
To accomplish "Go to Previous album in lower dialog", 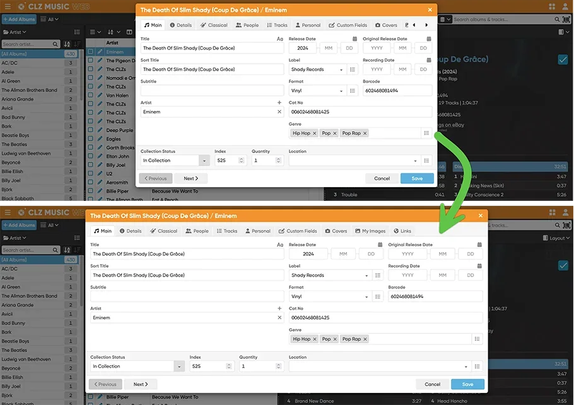I will click(x=105, y=384).
